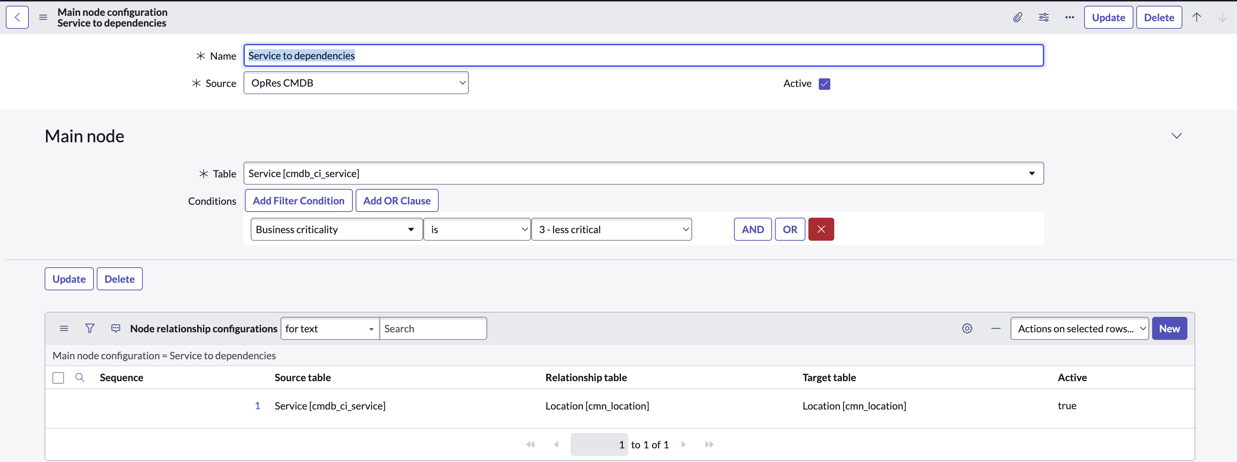1237x462 pixels.
Task: Go to previous page pagination icon
Action: (x=556, y=445)
